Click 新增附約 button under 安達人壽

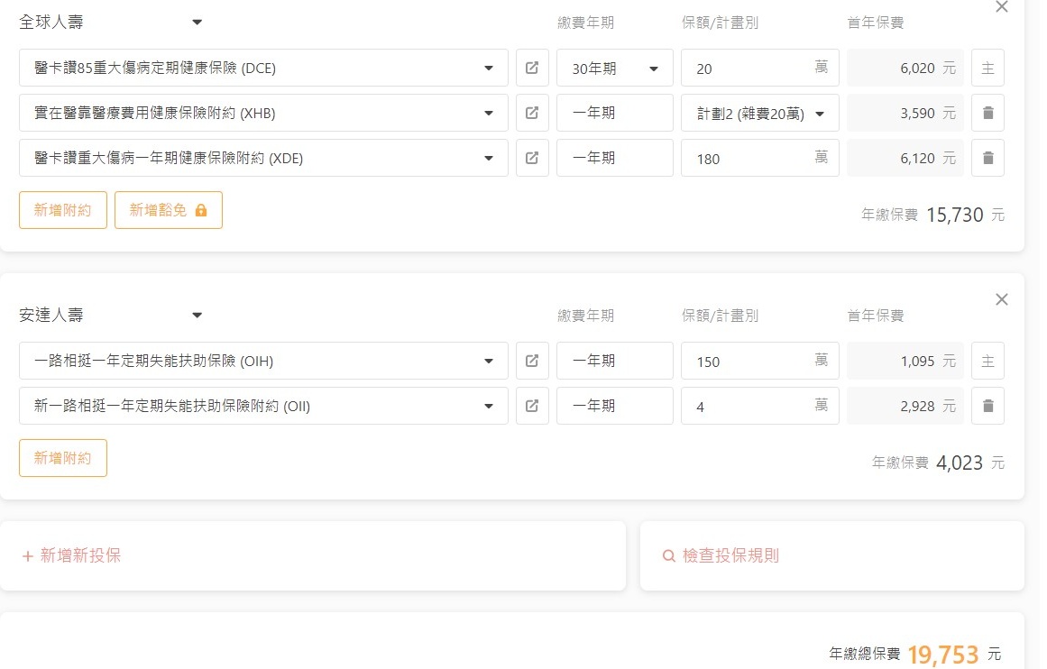(x=63, y=458)
